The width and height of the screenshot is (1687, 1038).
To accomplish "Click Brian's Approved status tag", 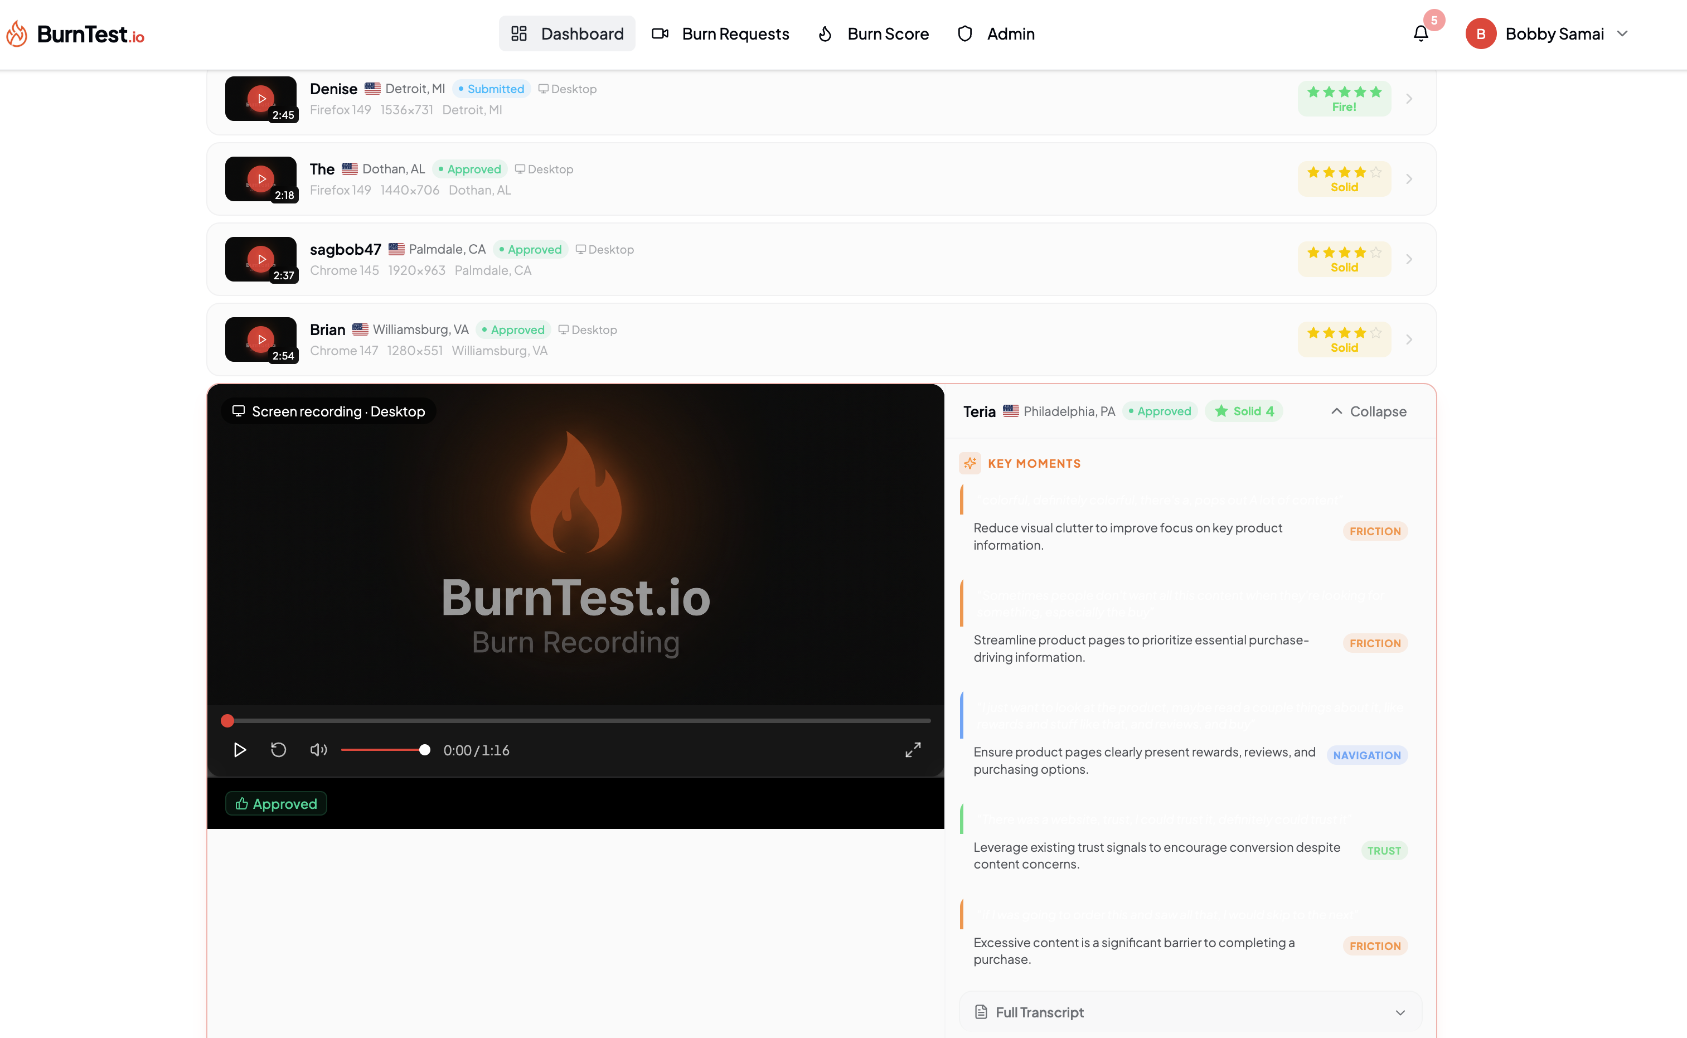I will 513,329.
